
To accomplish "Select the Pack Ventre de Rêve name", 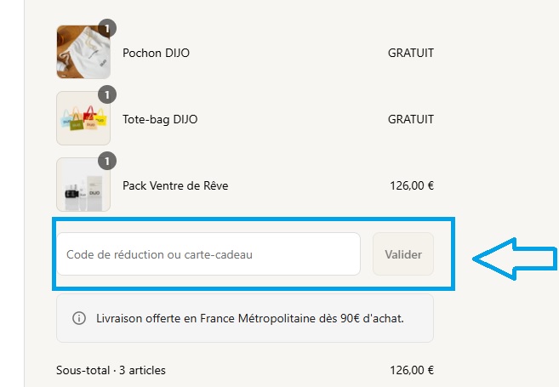I will click(x=175, y=185).
